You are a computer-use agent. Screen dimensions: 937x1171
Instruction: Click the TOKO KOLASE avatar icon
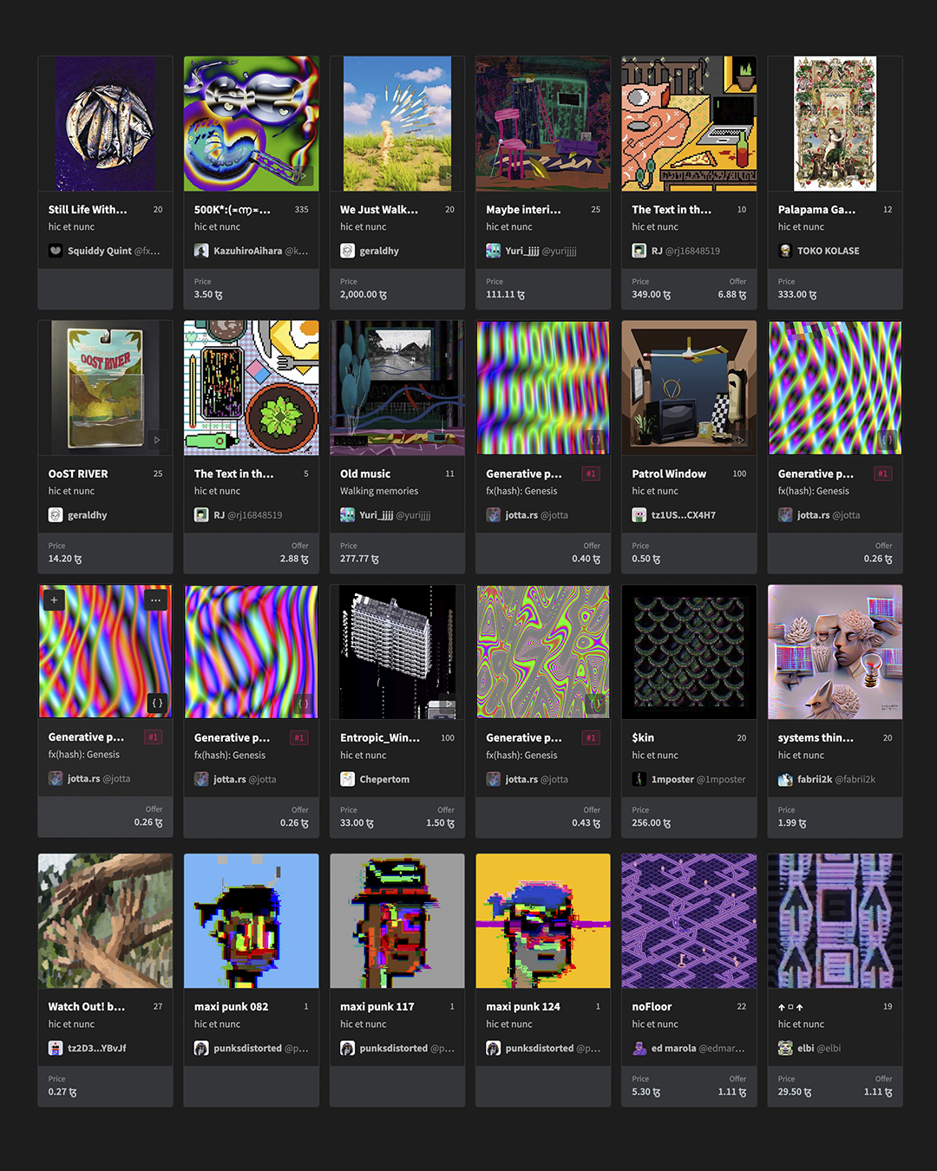785,251
